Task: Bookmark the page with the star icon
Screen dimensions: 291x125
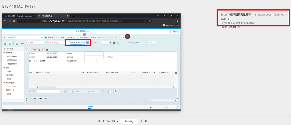Action: [149, 21]
